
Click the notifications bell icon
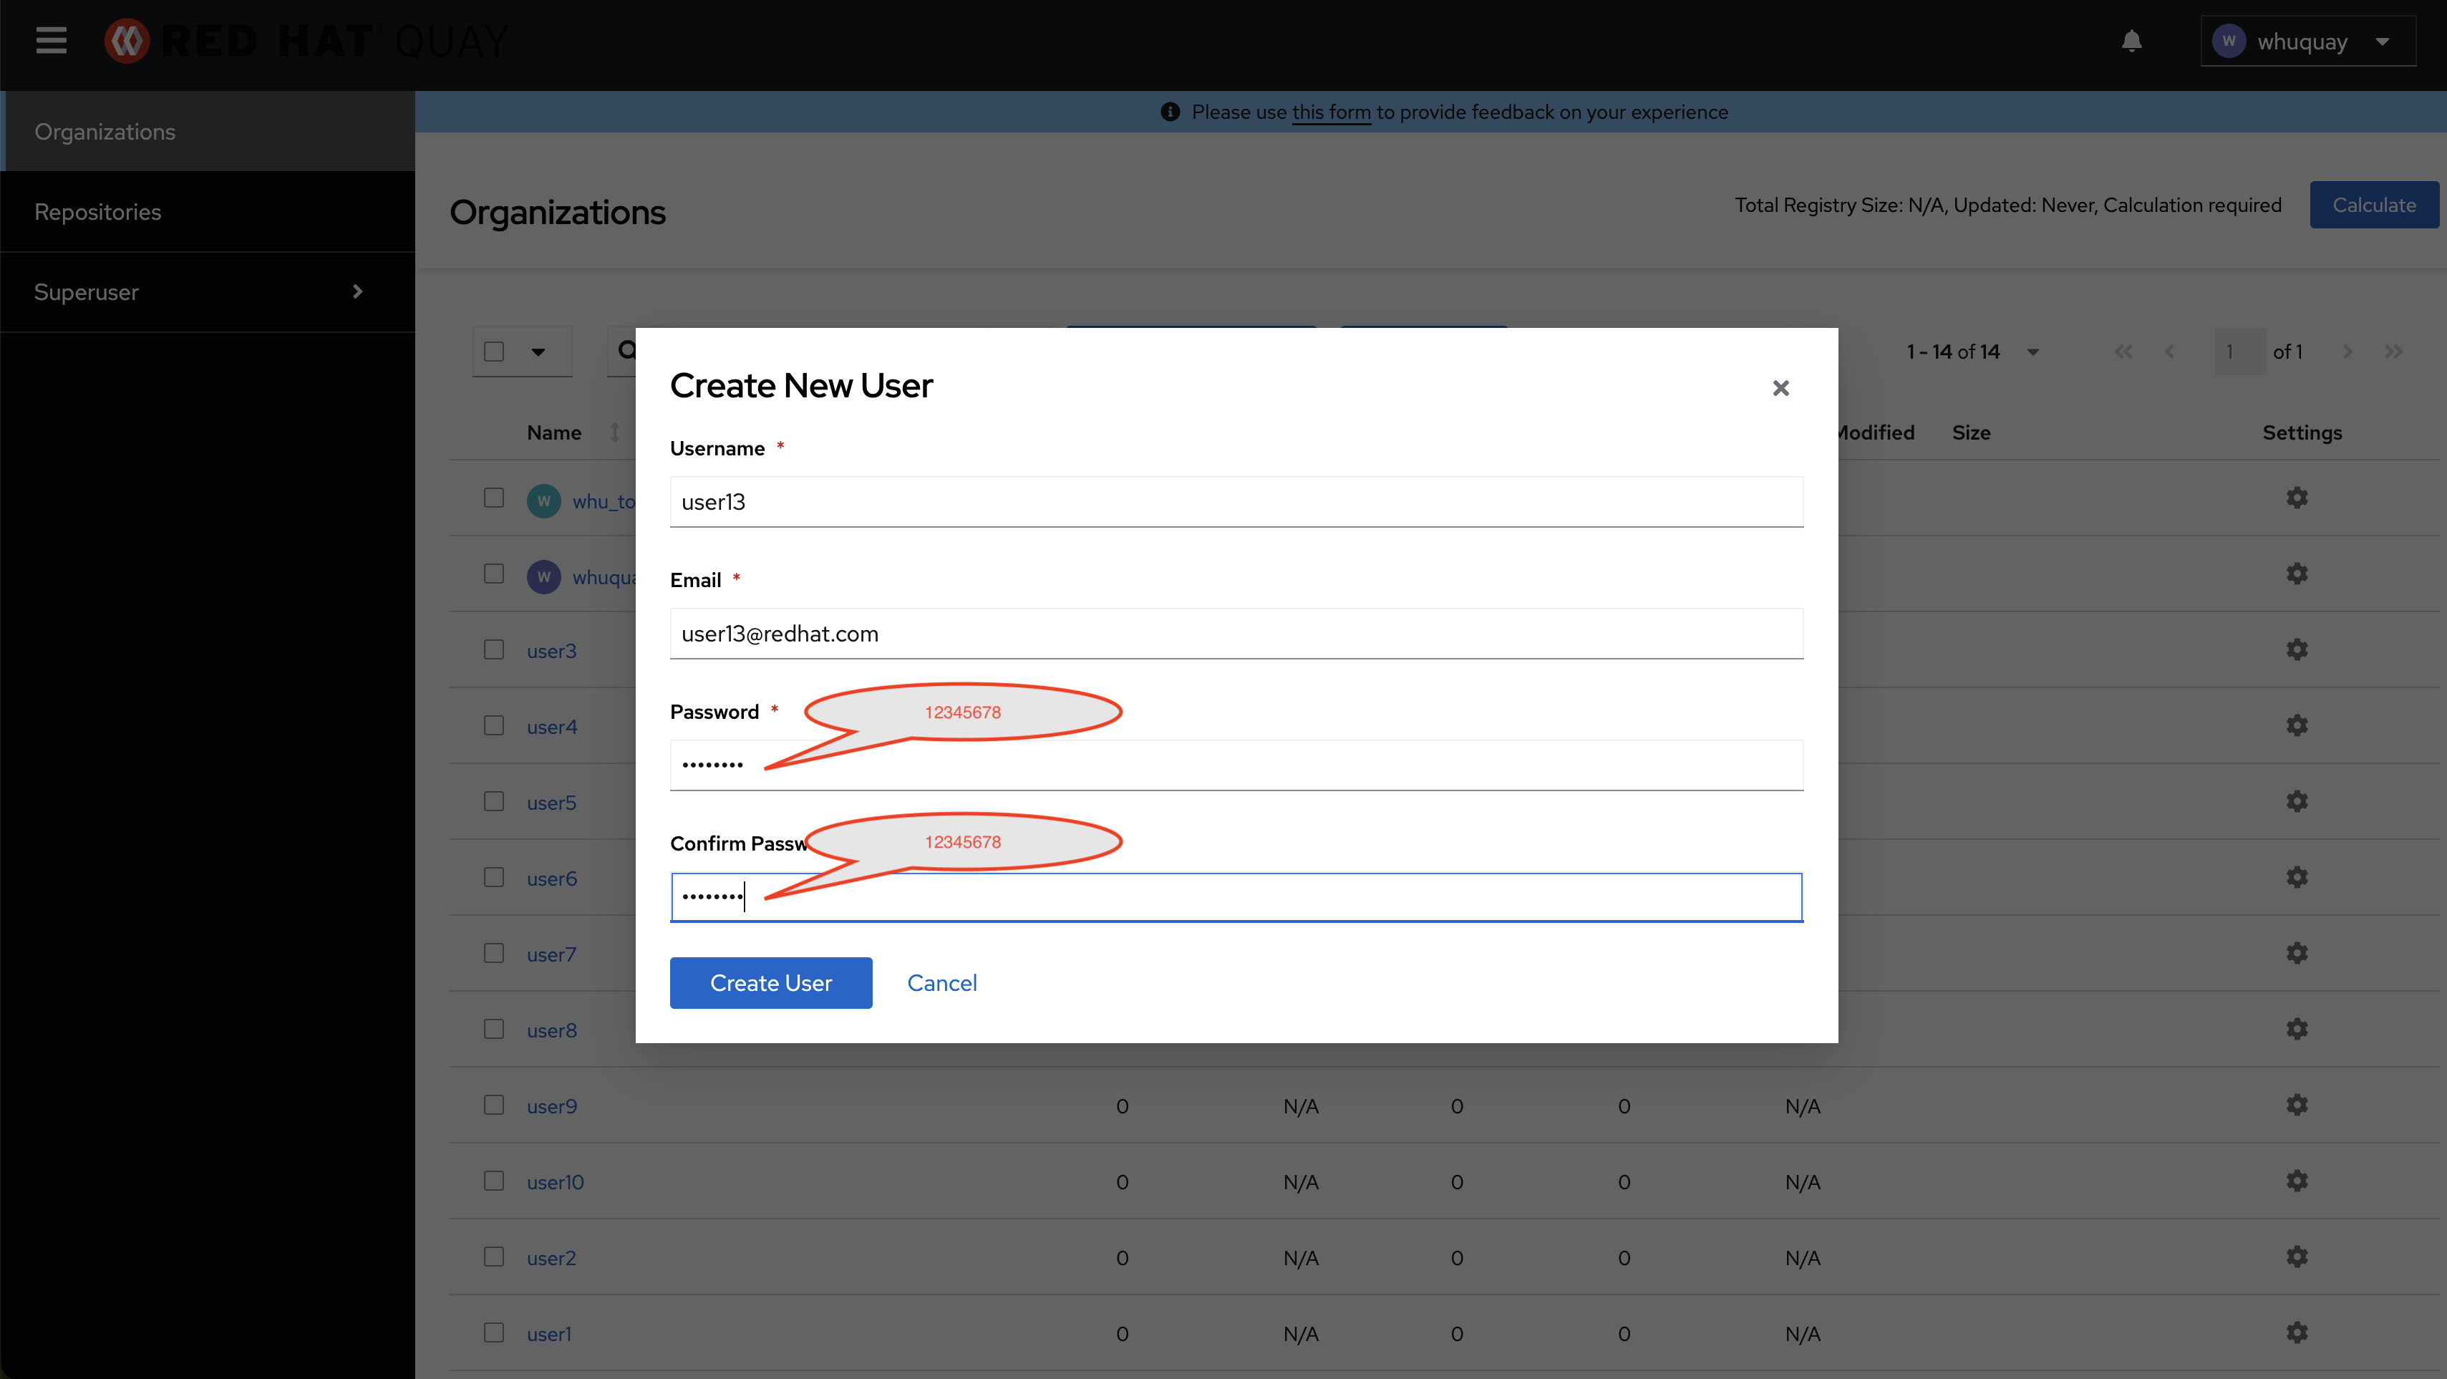[x=2131, y=41]
